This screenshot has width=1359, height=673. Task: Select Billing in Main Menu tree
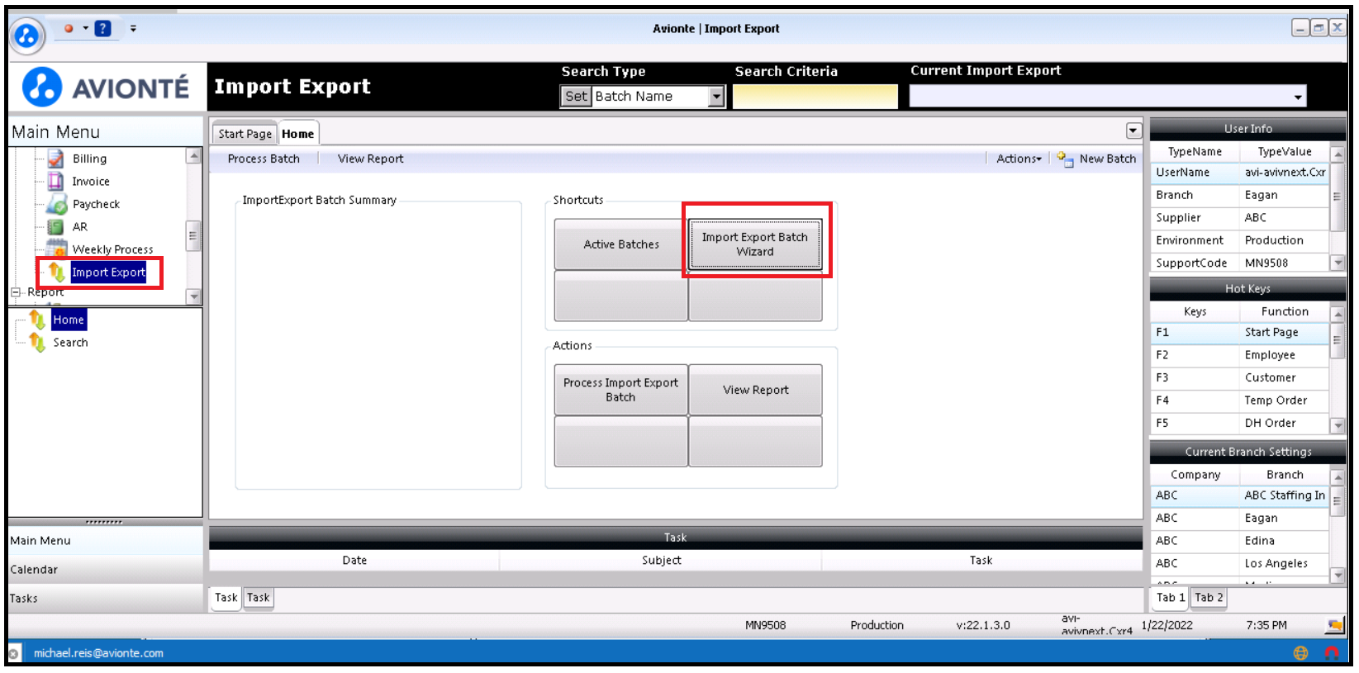coord(89,159)
